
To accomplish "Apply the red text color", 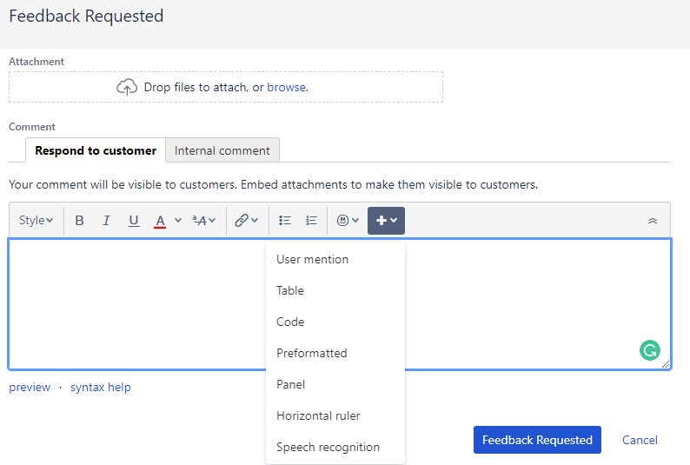I will [x=160, y=221].
